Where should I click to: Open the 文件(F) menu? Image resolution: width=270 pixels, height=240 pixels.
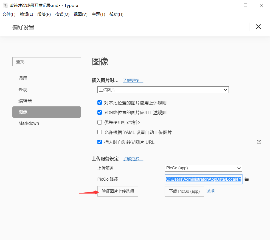tap(9, 14)
